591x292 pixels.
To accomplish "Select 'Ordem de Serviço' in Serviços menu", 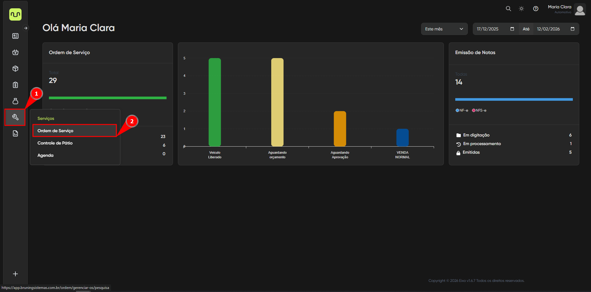I will (55, 131).
